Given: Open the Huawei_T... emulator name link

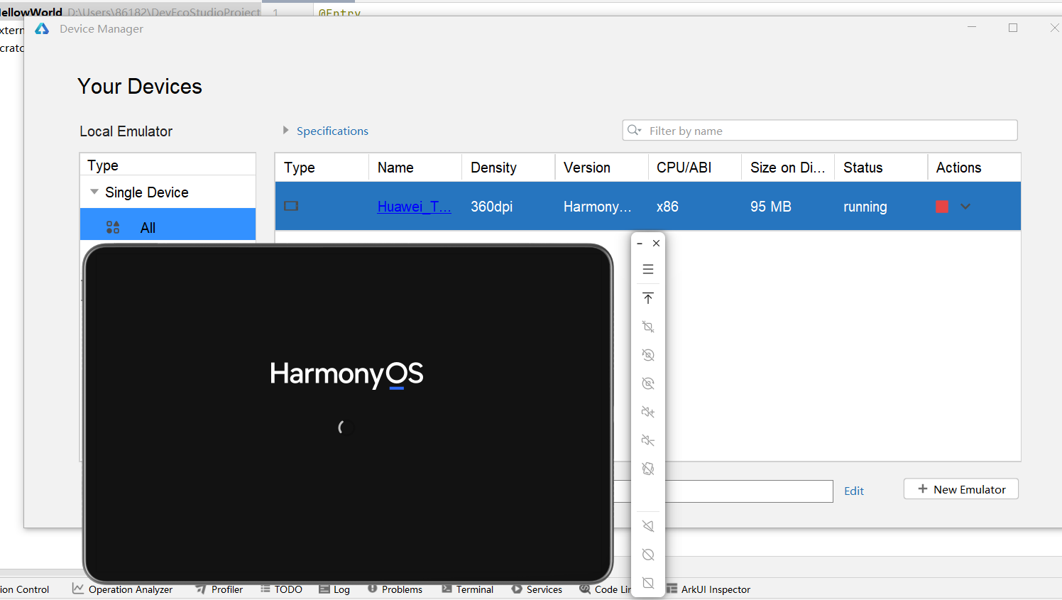Looking at the screenshot, I should point(414,207).
